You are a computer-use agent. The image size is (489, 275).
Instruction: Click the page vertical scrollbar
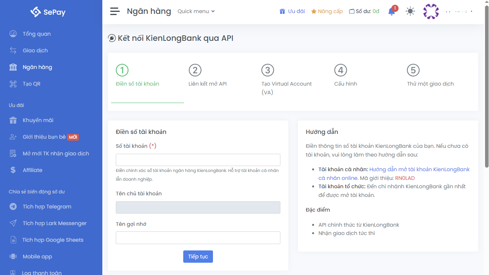[x=487, y=87]
